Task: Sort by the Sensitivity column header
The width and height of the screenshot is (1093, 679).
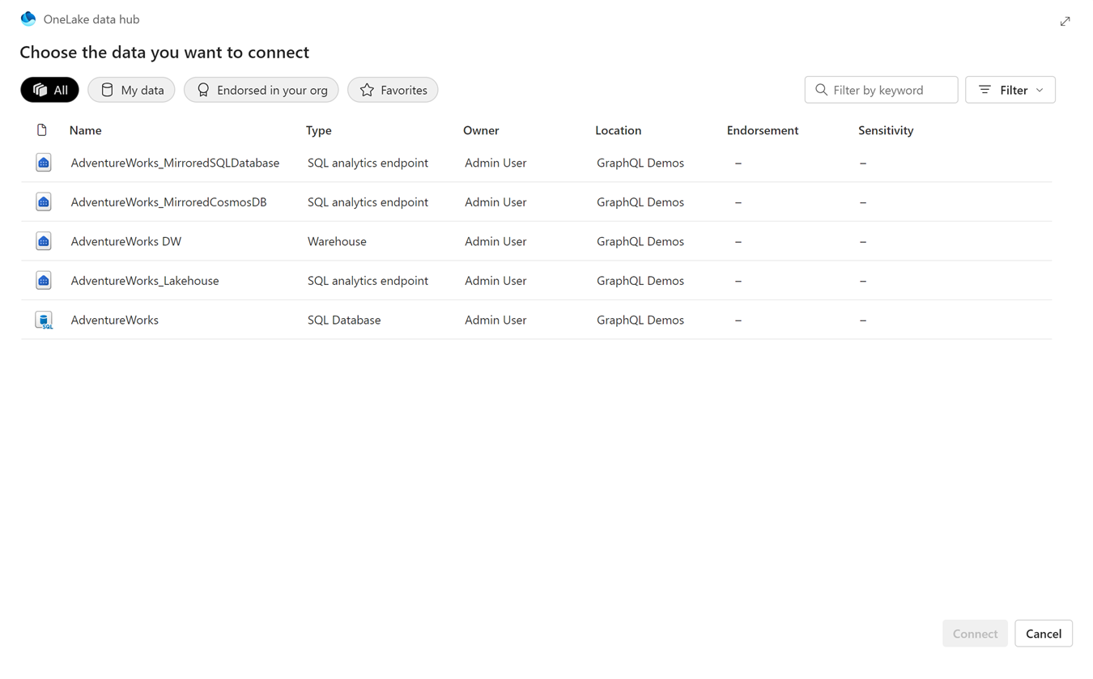Action: [x=886, y=130]
